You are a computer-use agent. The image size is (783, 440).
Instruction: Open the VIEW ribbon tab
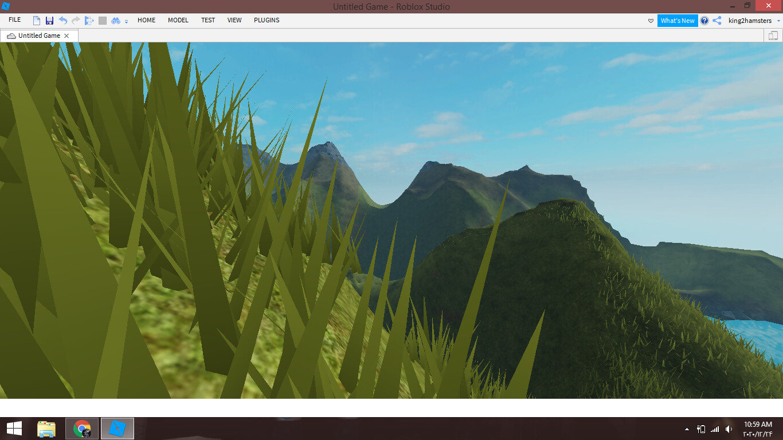[x=234, y=20]
